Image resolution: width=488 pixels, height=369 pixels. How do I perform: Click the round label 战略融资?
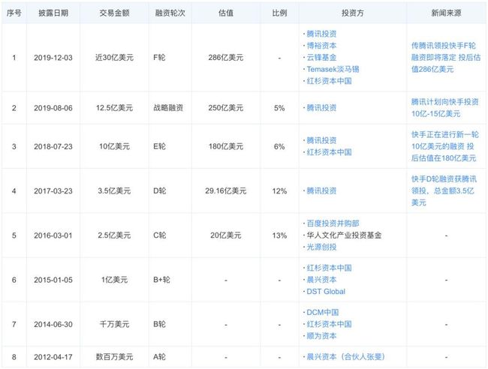168,108
